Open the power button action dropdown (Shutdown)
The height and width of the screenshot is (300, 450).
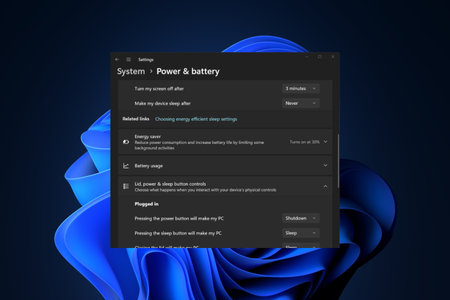coord(301,218)
